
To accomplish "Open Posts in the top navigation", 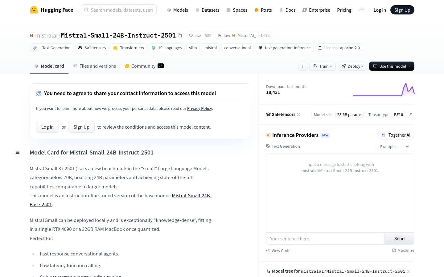I will [263, 10].
